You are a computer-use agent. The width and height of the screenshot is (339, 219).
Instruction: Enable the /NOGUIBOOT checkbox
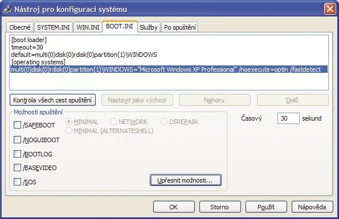tap(17, 139)
